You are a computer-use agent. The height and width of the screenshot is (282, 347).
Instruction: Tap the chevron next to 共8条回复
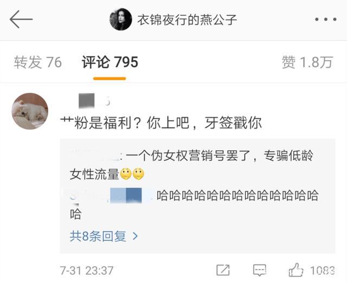[x=135, y=236]
